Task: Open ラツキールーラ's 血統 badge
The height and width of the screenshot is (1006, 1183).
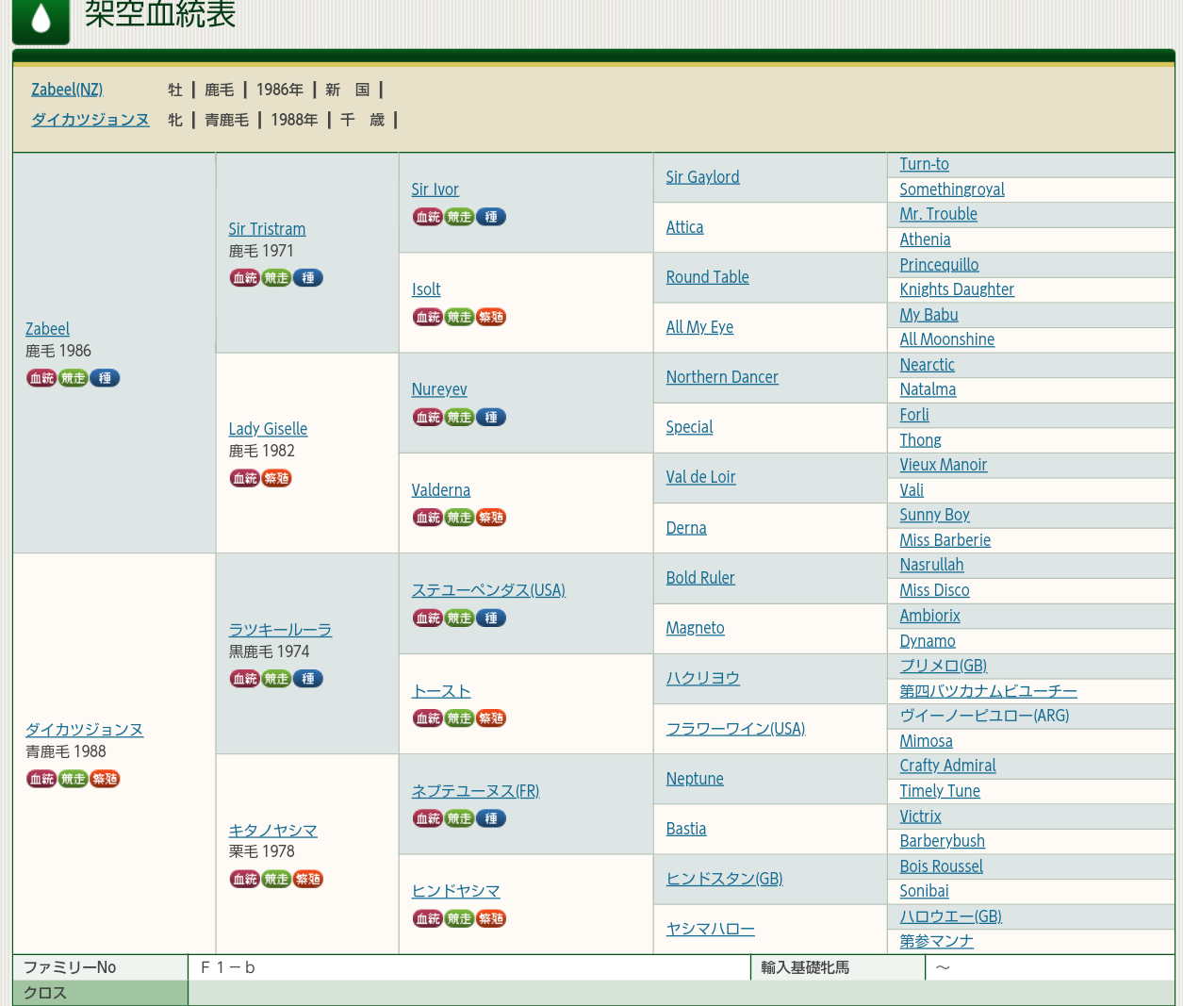Action: (x=245, y=679)
